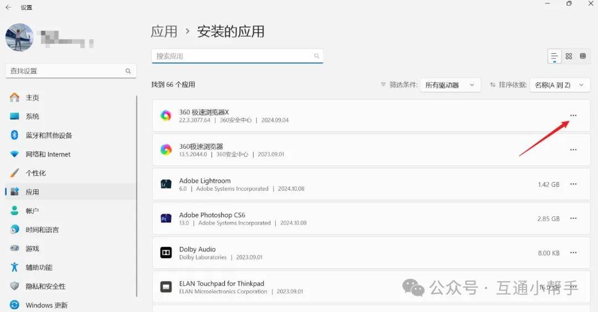
Task: Switch to grid view layout
Action: pyautogui.click(x=569, y=56)
